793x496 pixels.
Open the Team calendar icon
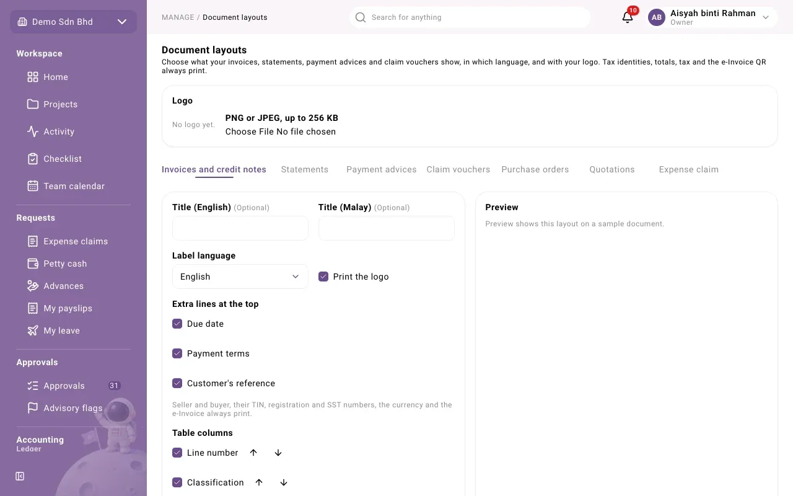[33, 186]
